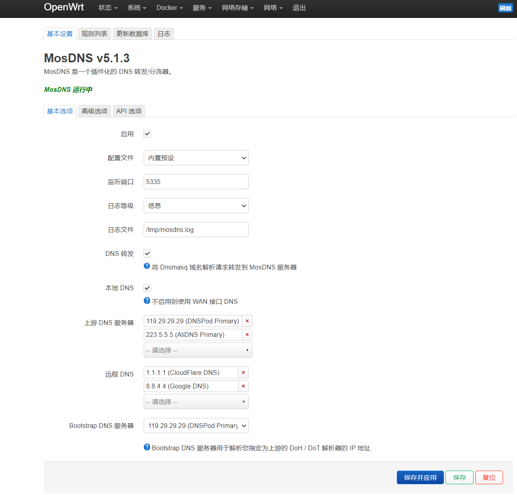Screen dimensions: 517x495
Task: Click the 复位 reset button
Action: 489,477
